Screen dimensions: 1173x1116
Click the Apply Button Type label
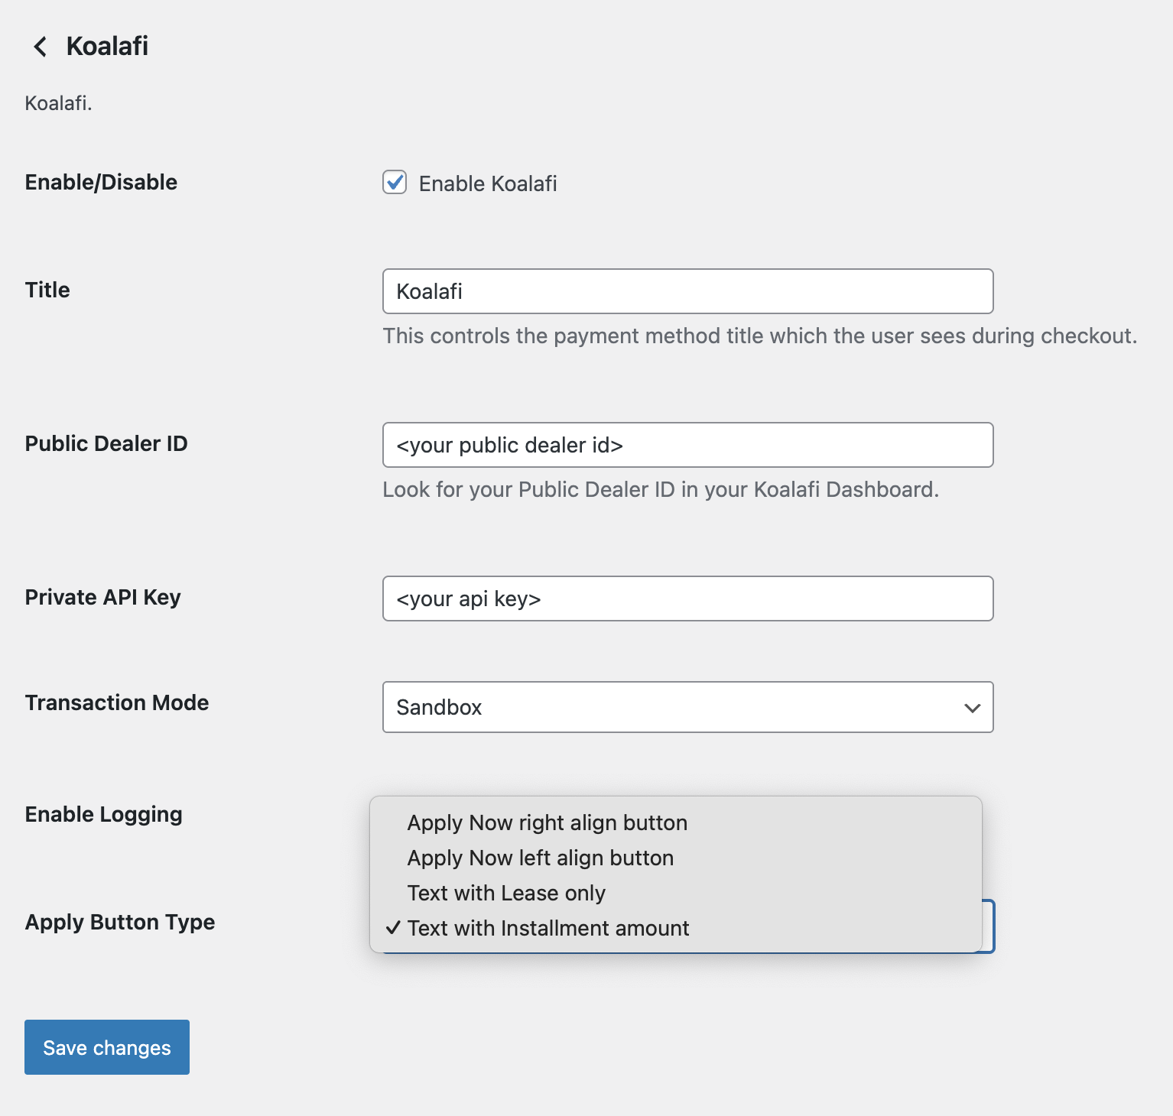(120, 922)
